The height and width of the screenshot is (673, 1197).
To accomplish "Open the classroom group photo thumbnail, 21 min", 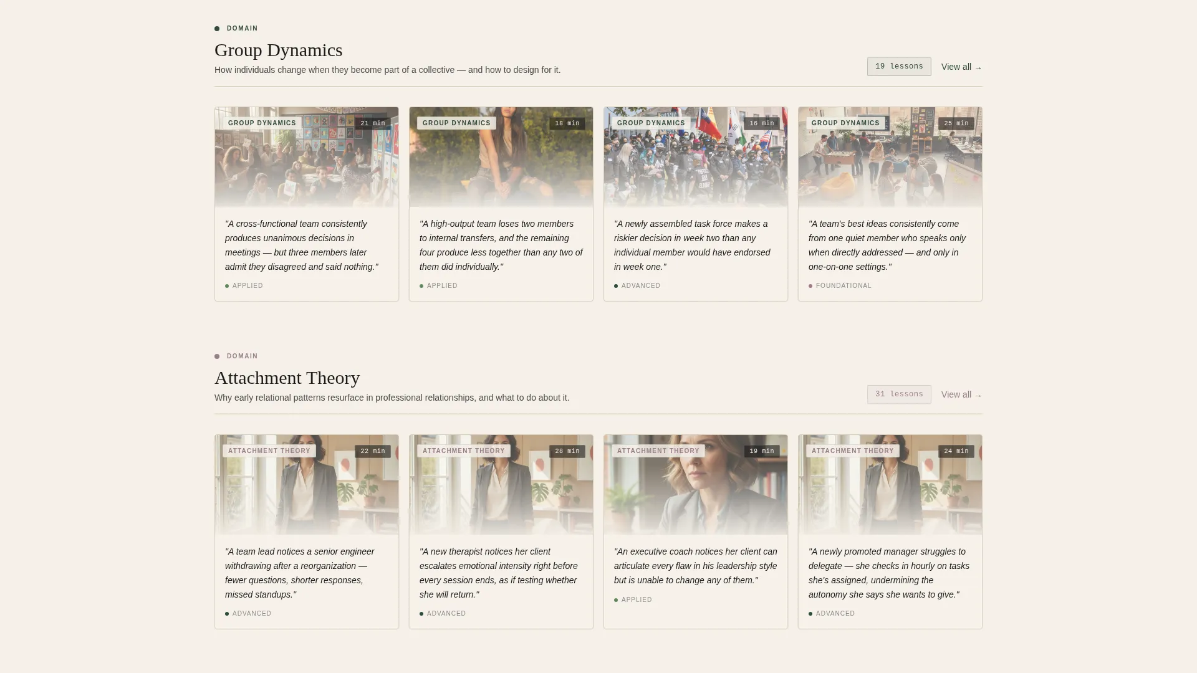I will 307,157.
